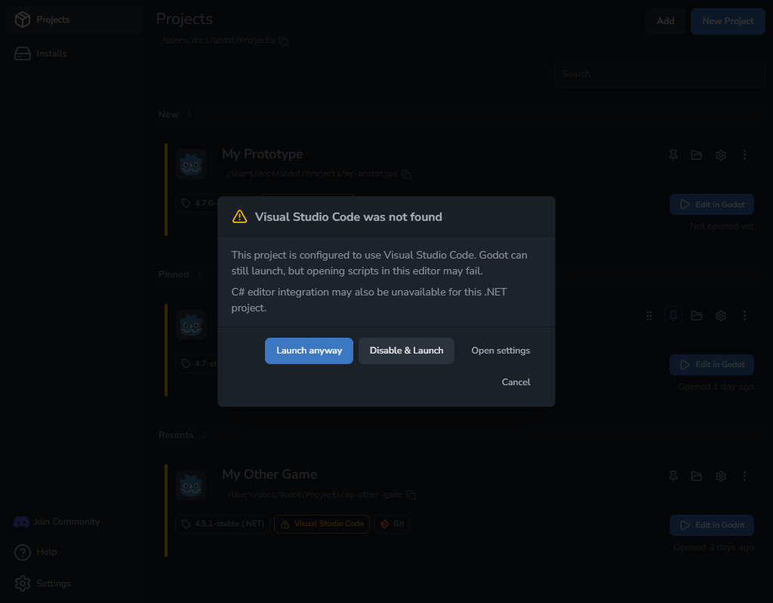Open My Prototype folder icon
Screen dimensions: 773x603
[x=697, y=155]
